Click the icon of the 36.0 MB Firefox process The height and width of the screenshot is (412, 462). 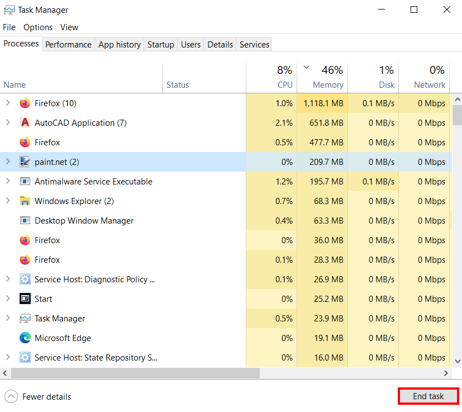coord(25,240)
